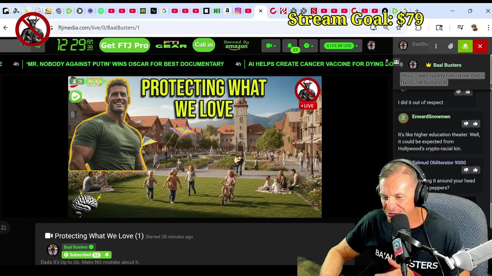Click the browser back arrow

click(x=5, y=28)
